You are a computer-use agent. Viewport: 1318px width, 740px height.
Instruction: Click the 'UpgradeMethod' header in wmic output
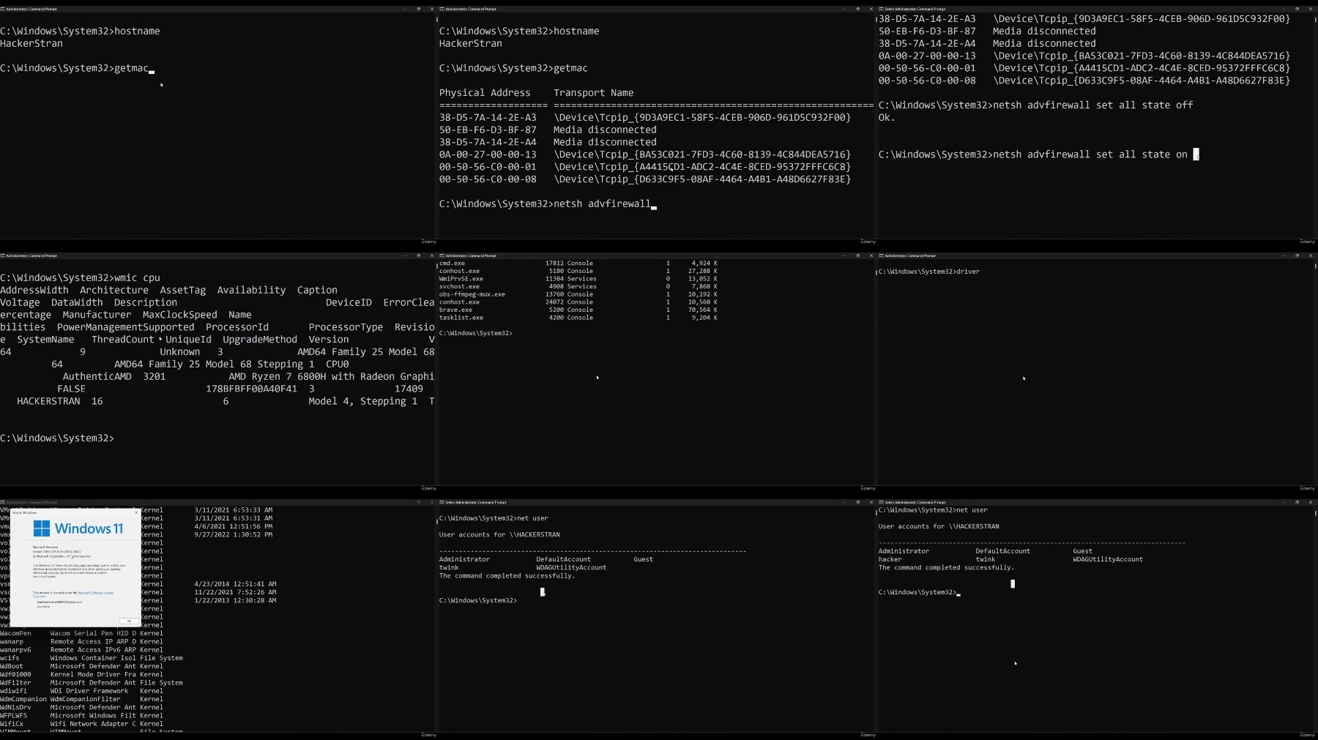click(x=260, y=340)
